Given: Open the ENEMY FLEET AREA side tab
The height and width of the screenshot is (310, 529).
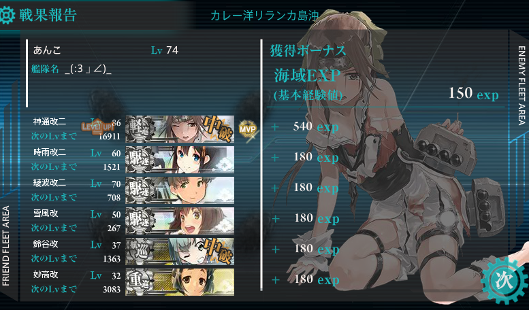Looking at the screenshot, I should (522, 86).
